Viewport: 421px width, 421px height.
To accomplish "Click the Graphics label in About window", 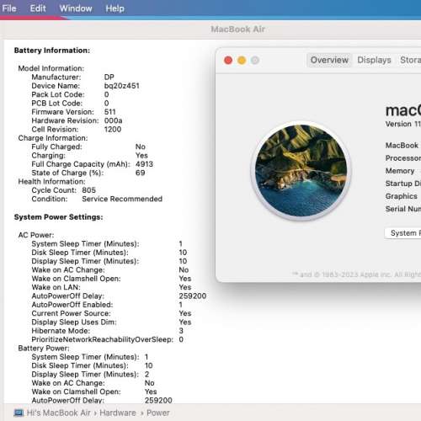I will coord(401,196).
